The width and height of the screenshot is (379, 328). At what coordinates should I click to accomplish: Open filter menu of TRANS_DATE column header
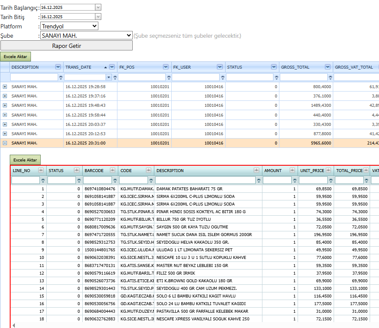pyautogui.click(x=112, y=67)
